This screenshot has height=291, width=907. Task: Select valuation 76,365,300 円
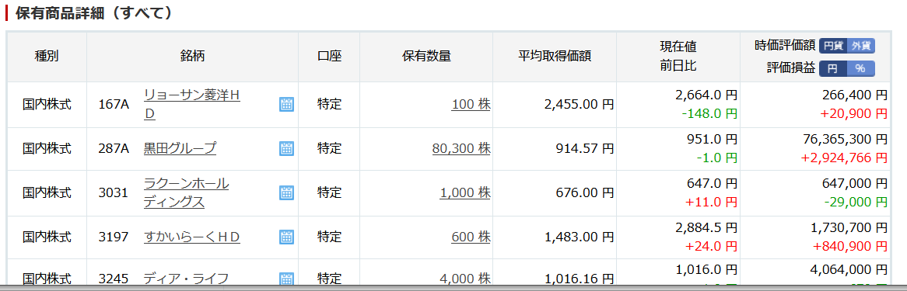point(845,139)
